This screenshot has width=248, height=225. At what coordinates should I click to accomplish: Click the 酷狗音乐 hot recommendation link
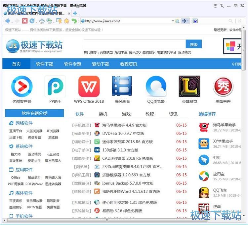tap(149, 52)
